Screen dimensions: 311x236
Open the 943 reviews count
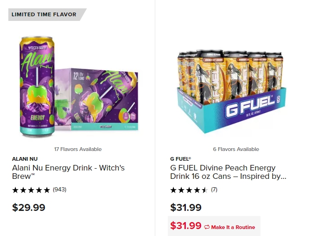pyautogui.click(x=59, y=190)
